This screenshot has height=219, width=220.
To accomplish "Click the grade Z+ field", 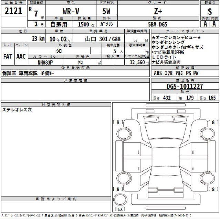I will pos(157,11).
